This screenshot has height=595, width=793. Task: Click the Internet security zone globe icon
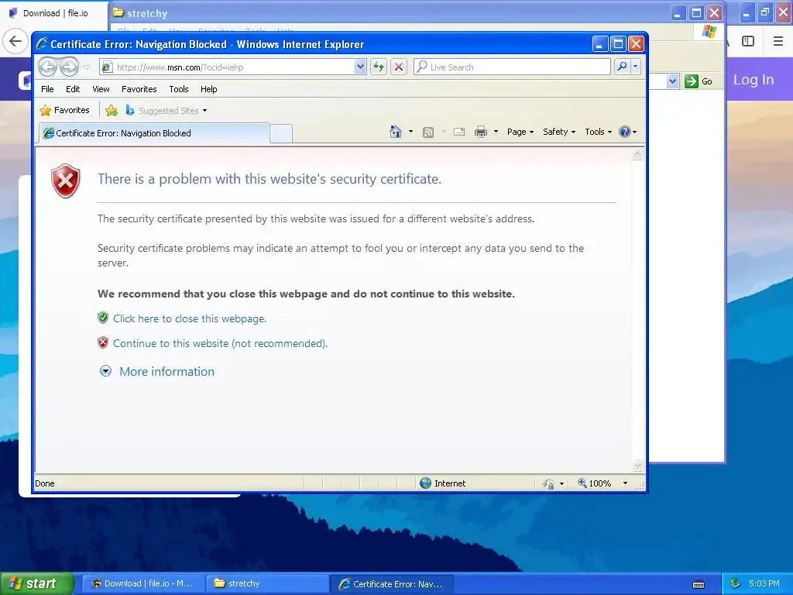click(425, 483)
